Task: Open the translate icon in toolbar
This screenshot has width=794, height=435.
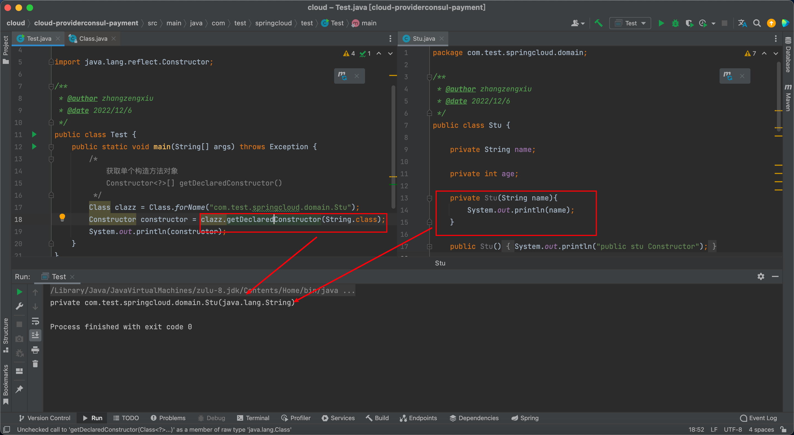Action: [742, 23]
